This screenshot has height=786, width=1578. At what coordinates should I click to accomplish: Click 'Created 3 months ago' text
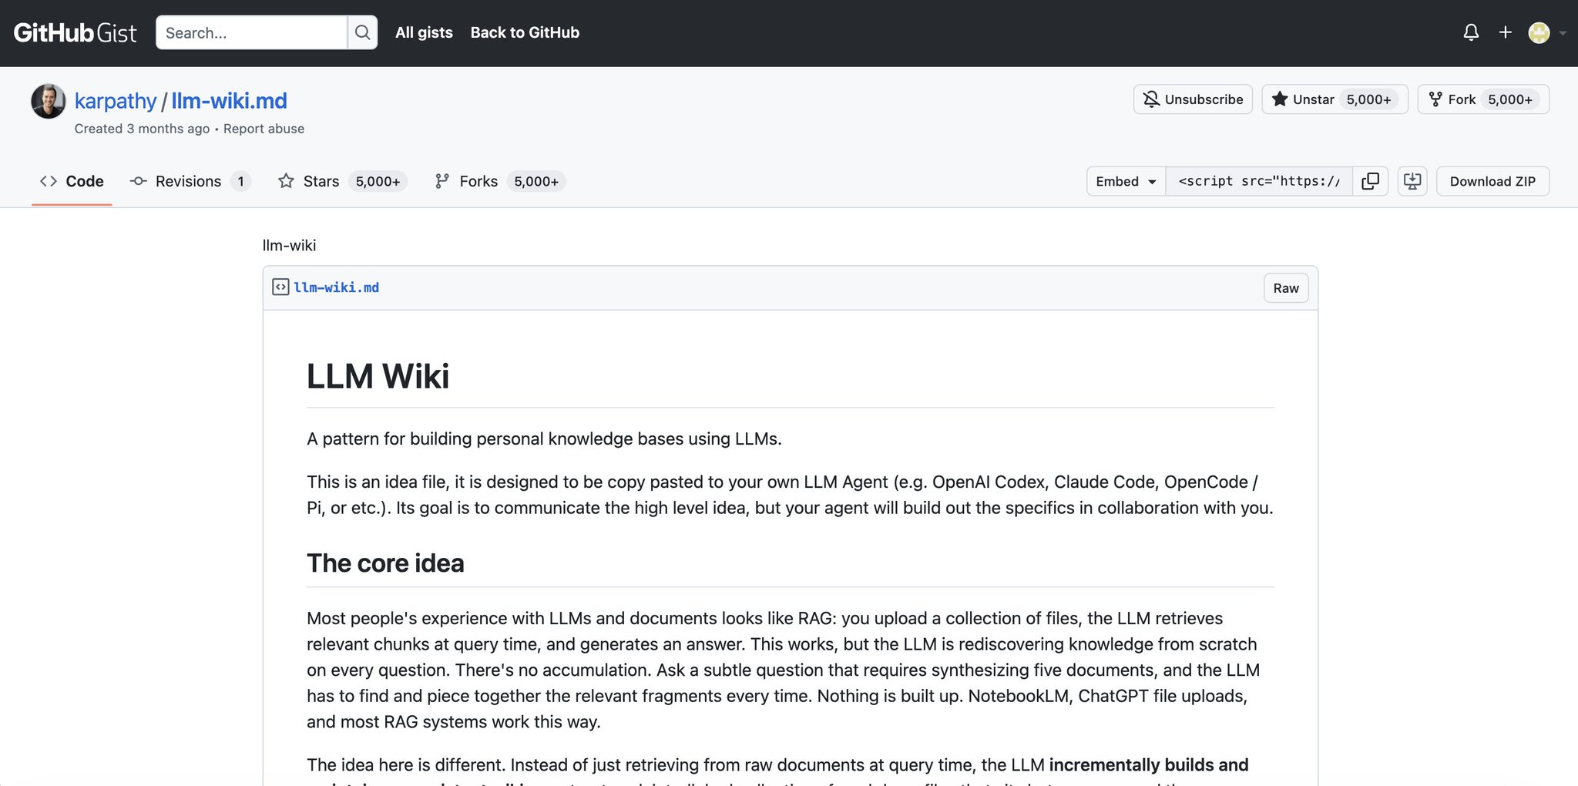click(142, 129)
